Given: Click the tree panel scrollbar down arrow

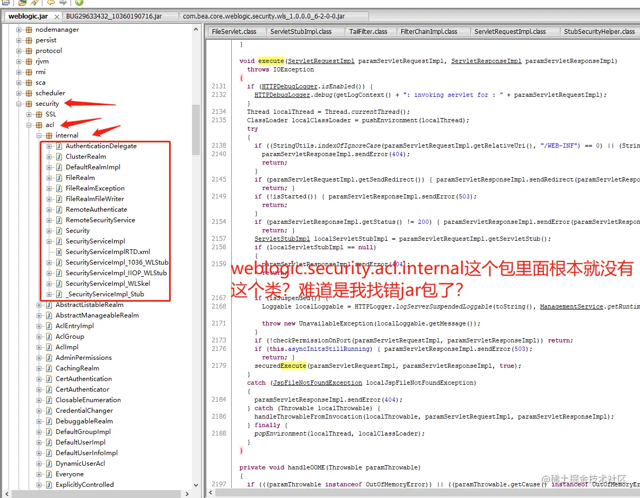Looking at the screenshot, I should [x=196, y=485].
